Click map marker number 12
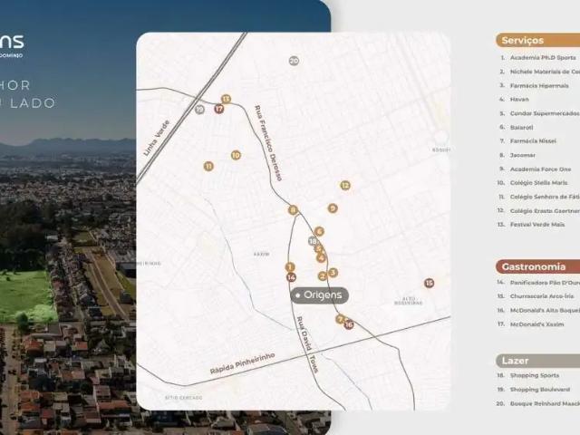Screen dimensions: 580x435 [x=345, y=185]
